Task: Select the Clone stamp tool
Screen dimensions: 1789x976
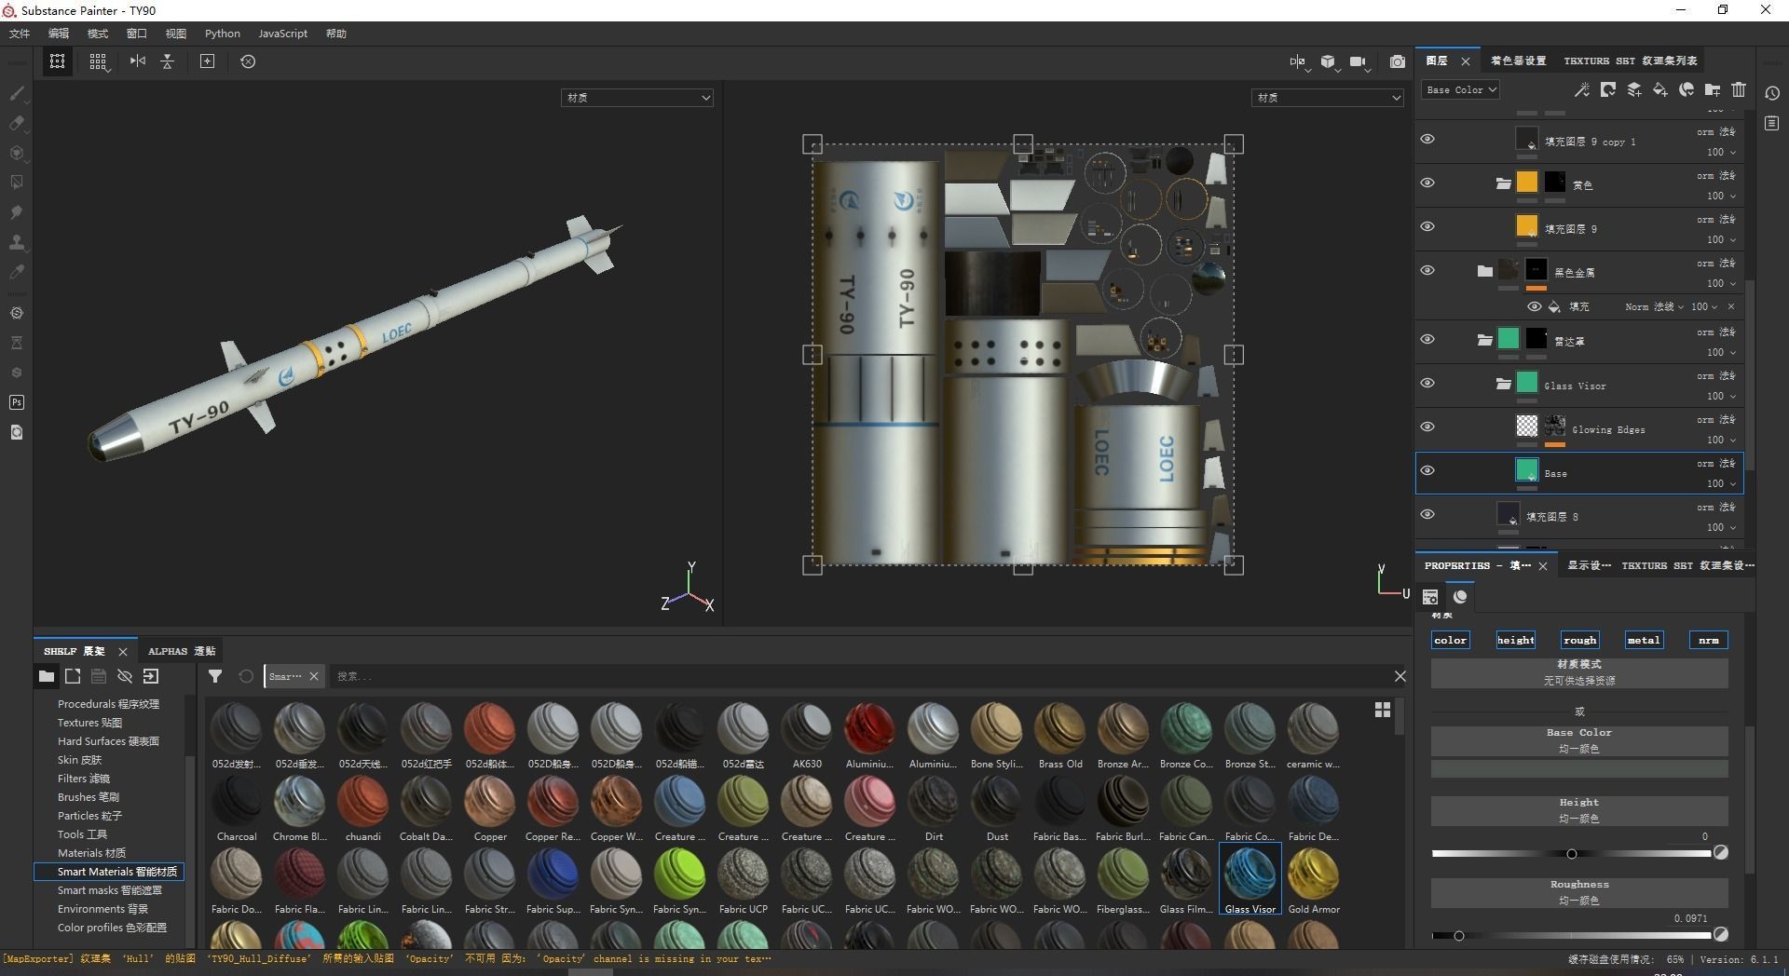Action: pyautogui.click(x=17, y=242)
